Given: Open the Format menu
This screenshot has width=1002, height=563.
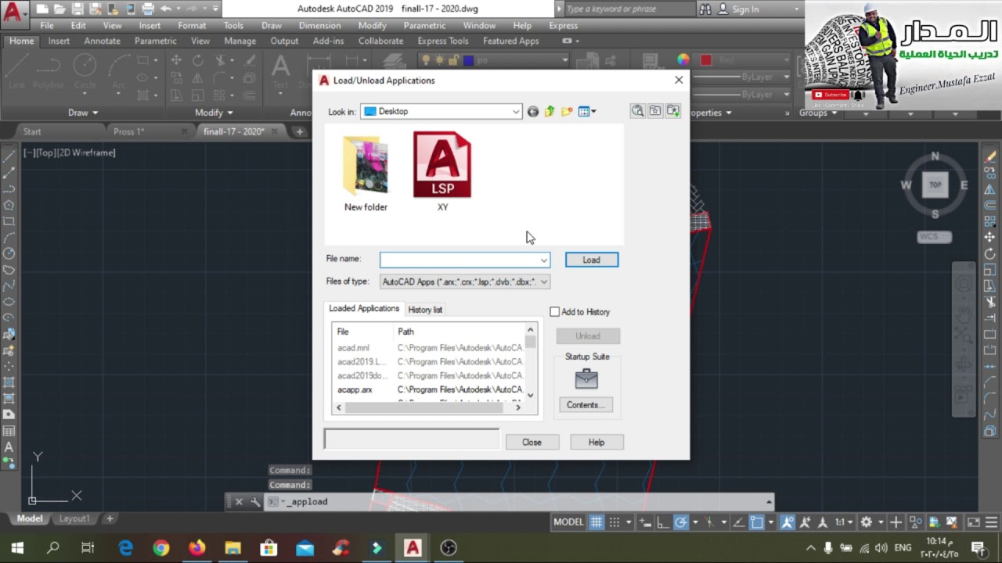Looking at the screenshot, I should tap(192, 25).
